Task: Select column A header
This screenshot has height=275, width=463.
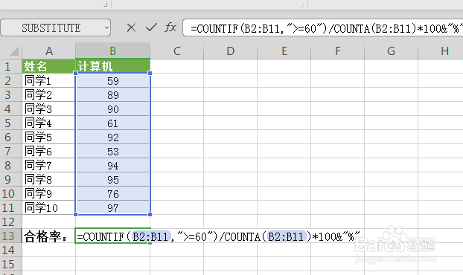Action: pos(48,51)
